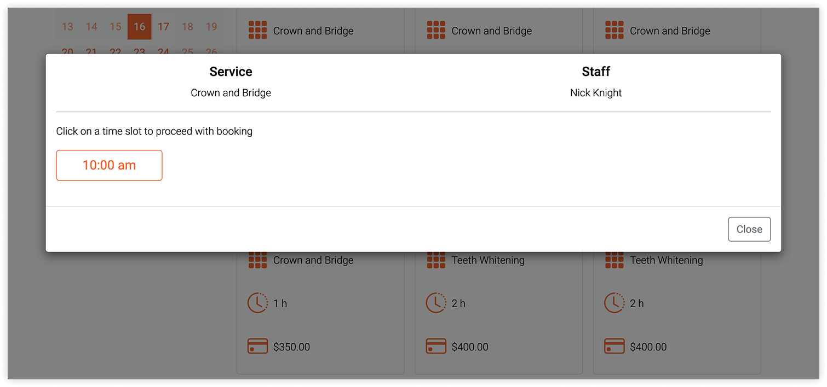Close the booking time slot dialog
827x387 pixels.
[749, 230]
